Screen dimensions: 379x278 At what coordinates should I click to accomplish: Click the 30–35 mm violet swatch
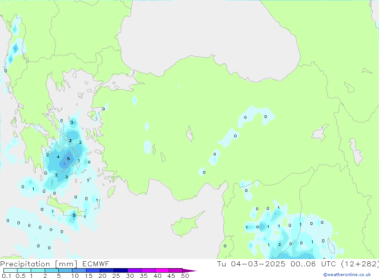(135, 270)
